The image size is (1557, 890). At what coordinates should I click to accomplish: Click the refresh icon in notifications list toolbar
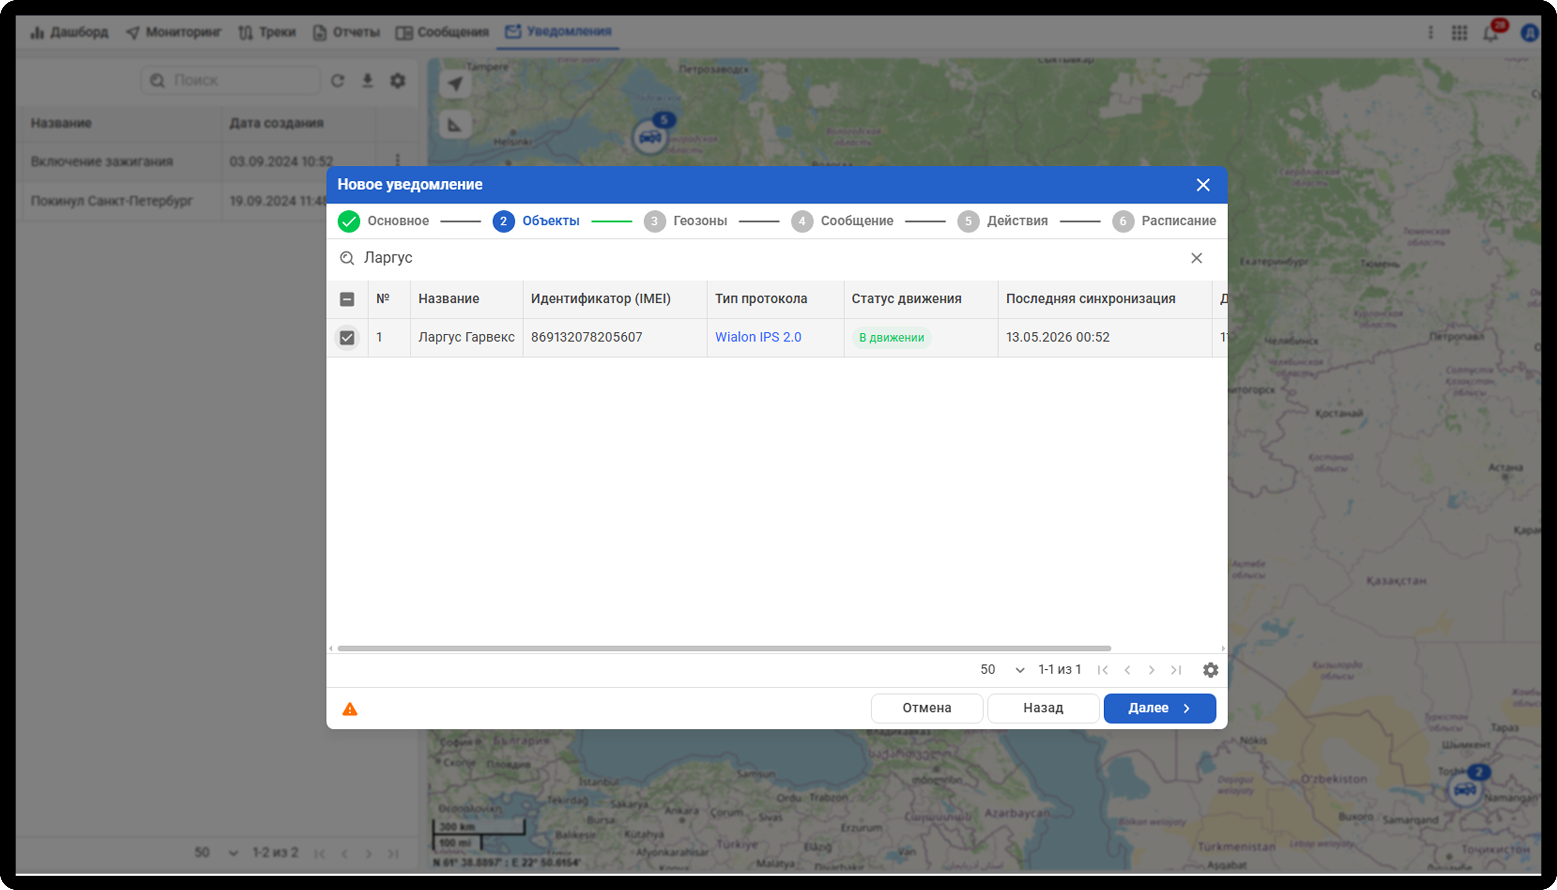tap(337, 81)
